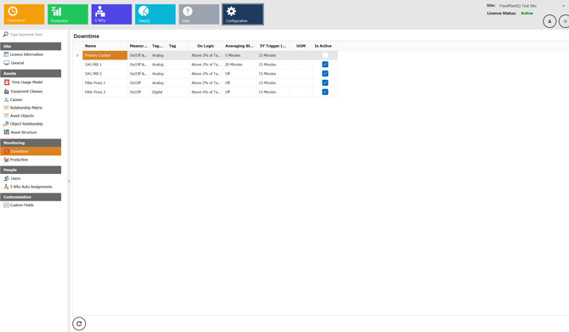Screen dimensions: 569x332
Task: Sort by the Name column header
Action: [x=104, y=46]
